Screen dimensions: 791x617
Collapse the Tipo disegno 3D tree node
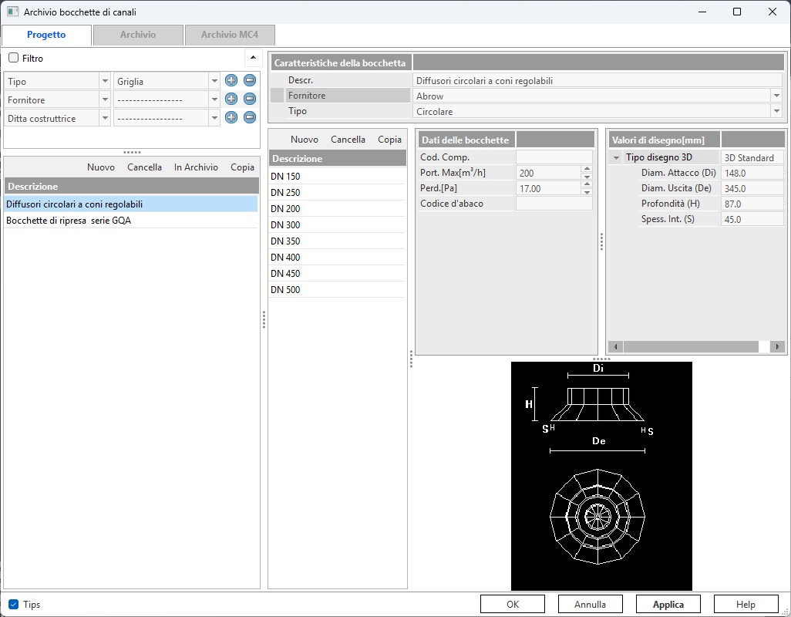616,158
